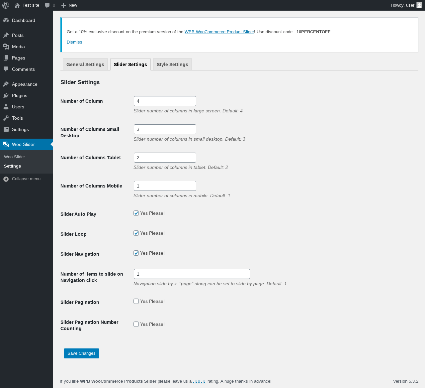Click the plus New icon in admin bar
This screenshot has height=388, width=425.
tap(64, 5)
